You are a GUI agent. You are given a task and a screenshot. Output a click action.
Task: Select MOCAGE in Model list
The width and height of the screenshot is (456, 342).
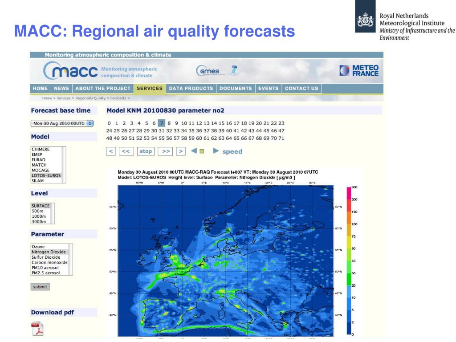(x=46, y=170)
